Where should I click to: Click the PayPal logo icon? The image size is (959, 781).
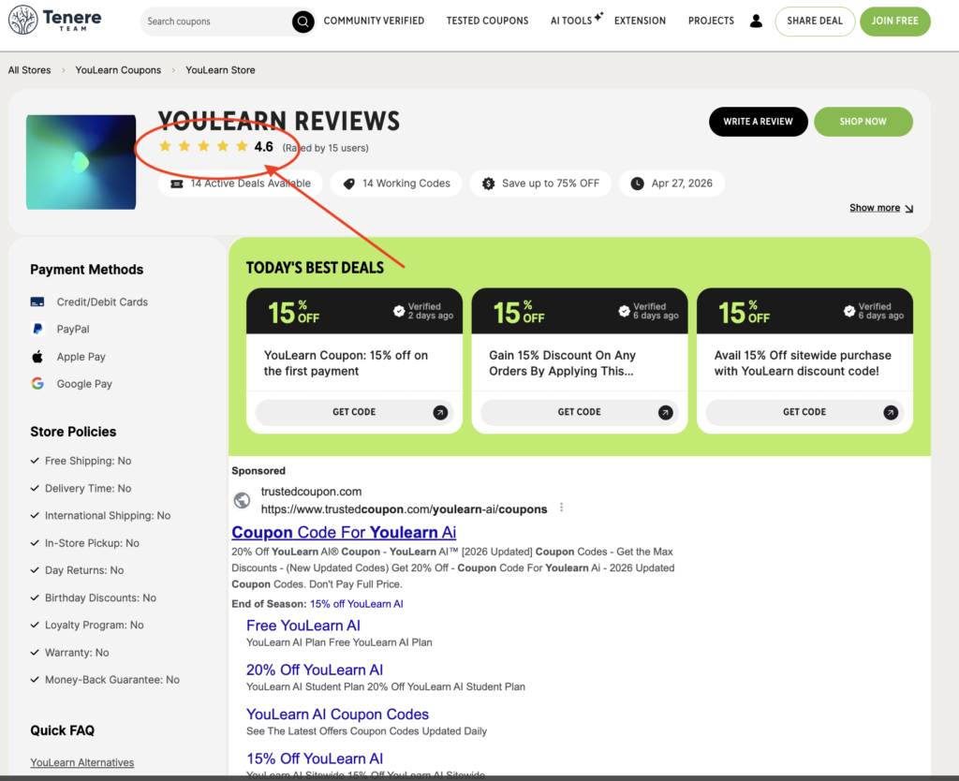click(37, 329)
